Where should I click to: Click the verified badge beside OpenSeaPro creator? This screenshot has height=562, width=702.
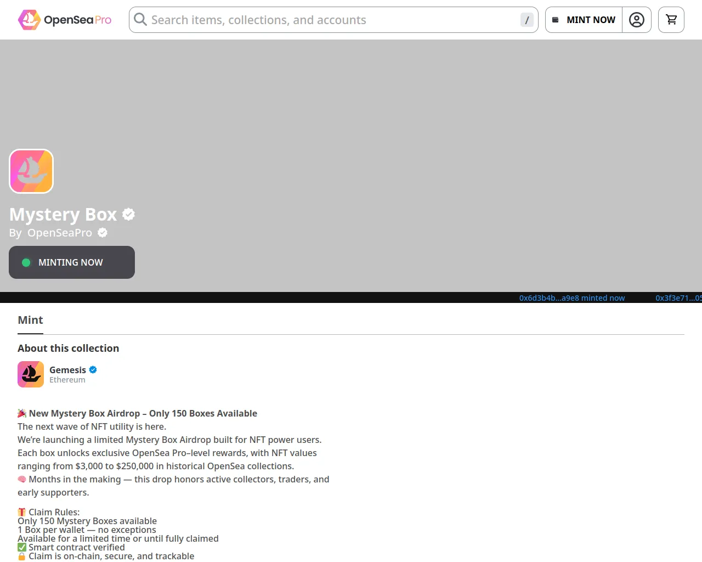click(x=102, y=232)
